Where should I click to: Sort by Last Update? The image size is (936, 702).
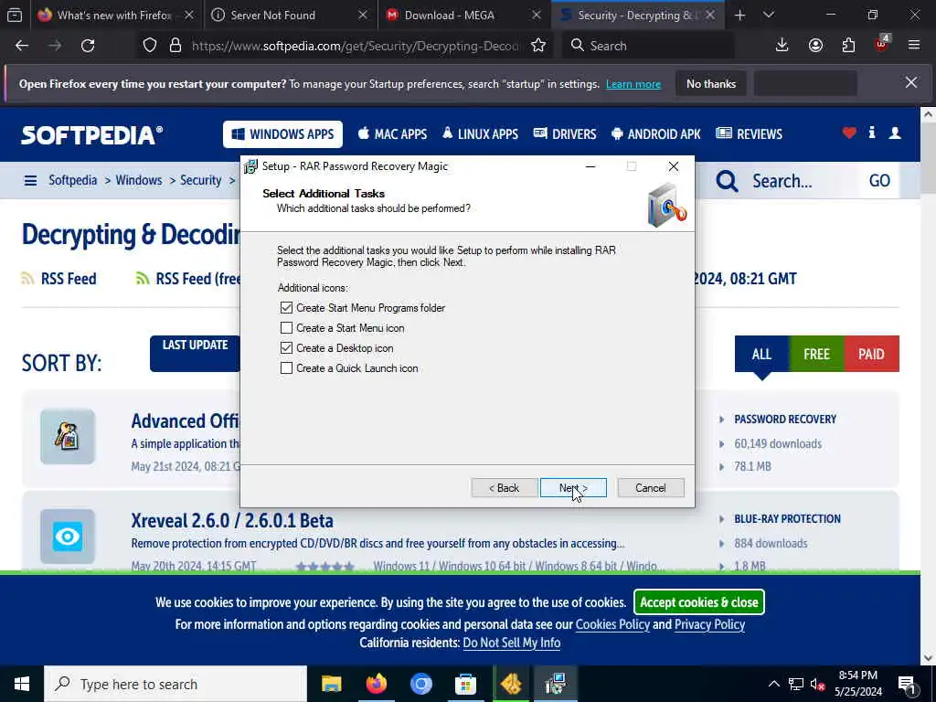[196, 354]
